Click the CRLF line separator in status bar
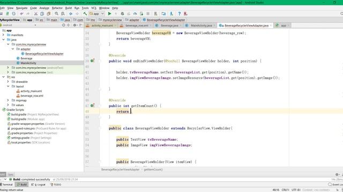This screenshot has height=192, width=343. tap(285, 190)
